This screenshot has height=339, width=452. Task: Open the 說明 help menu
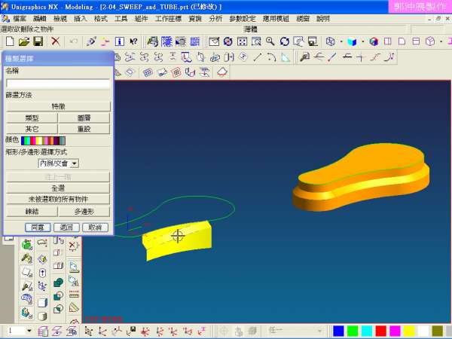point(323,19)
